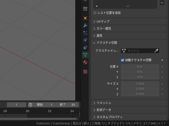Expand the 属性 panel
This screenshot has height=126, width=169.
129,36
